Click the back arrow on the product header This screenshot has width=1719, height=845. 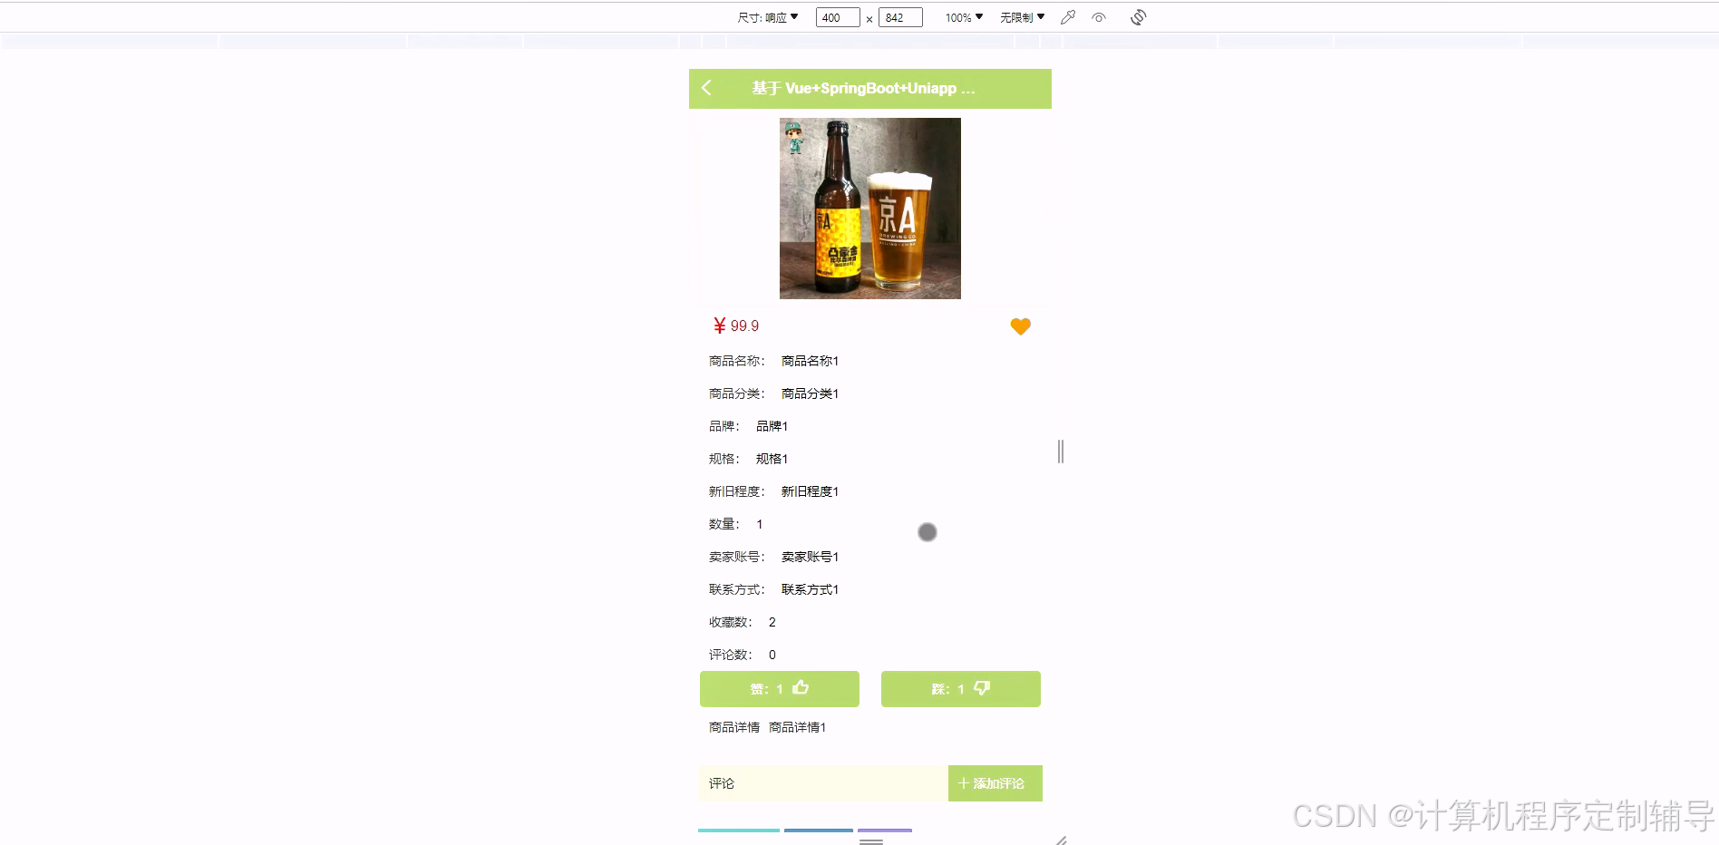coord(706,88)
